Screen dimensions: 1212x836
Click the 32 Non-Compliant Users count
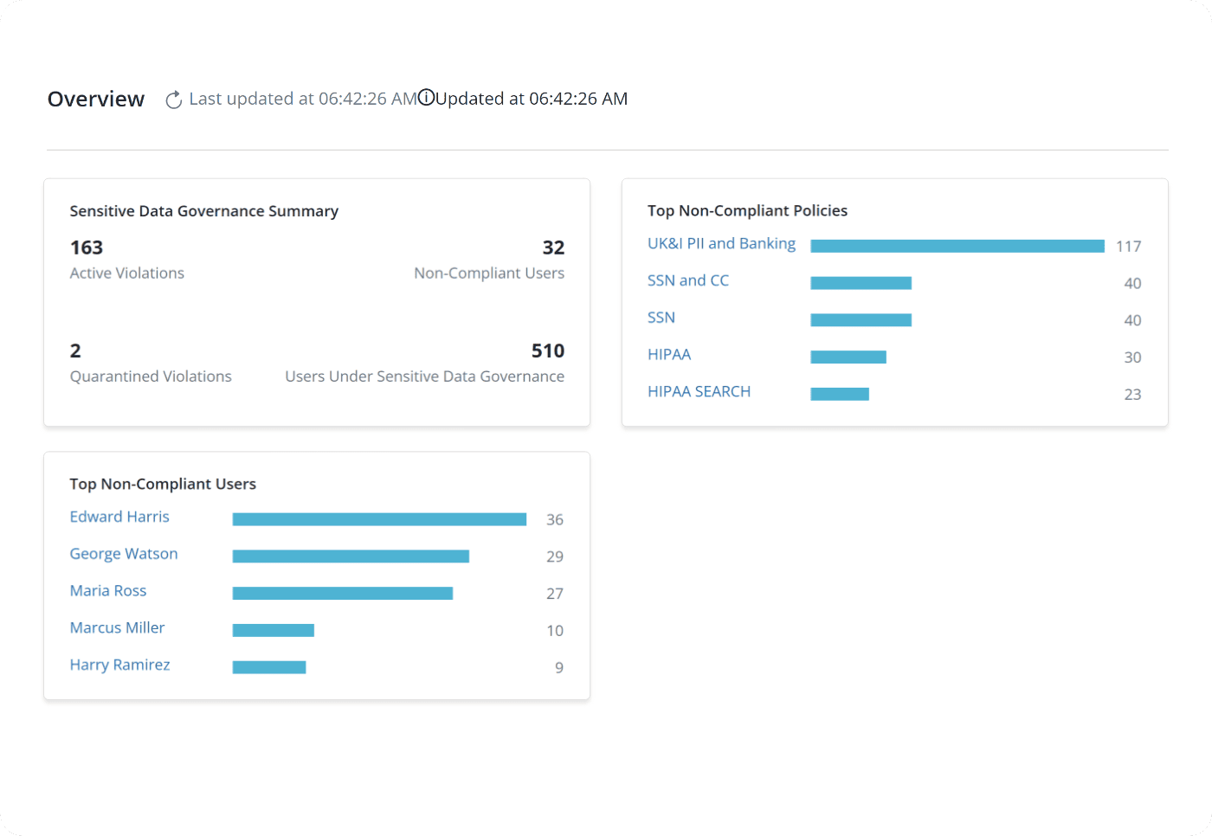coord(553,248)
